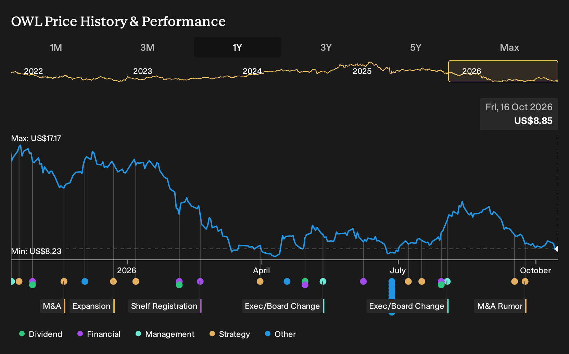
Task: Toggle the Management legend filter
Action: [165, 334]
